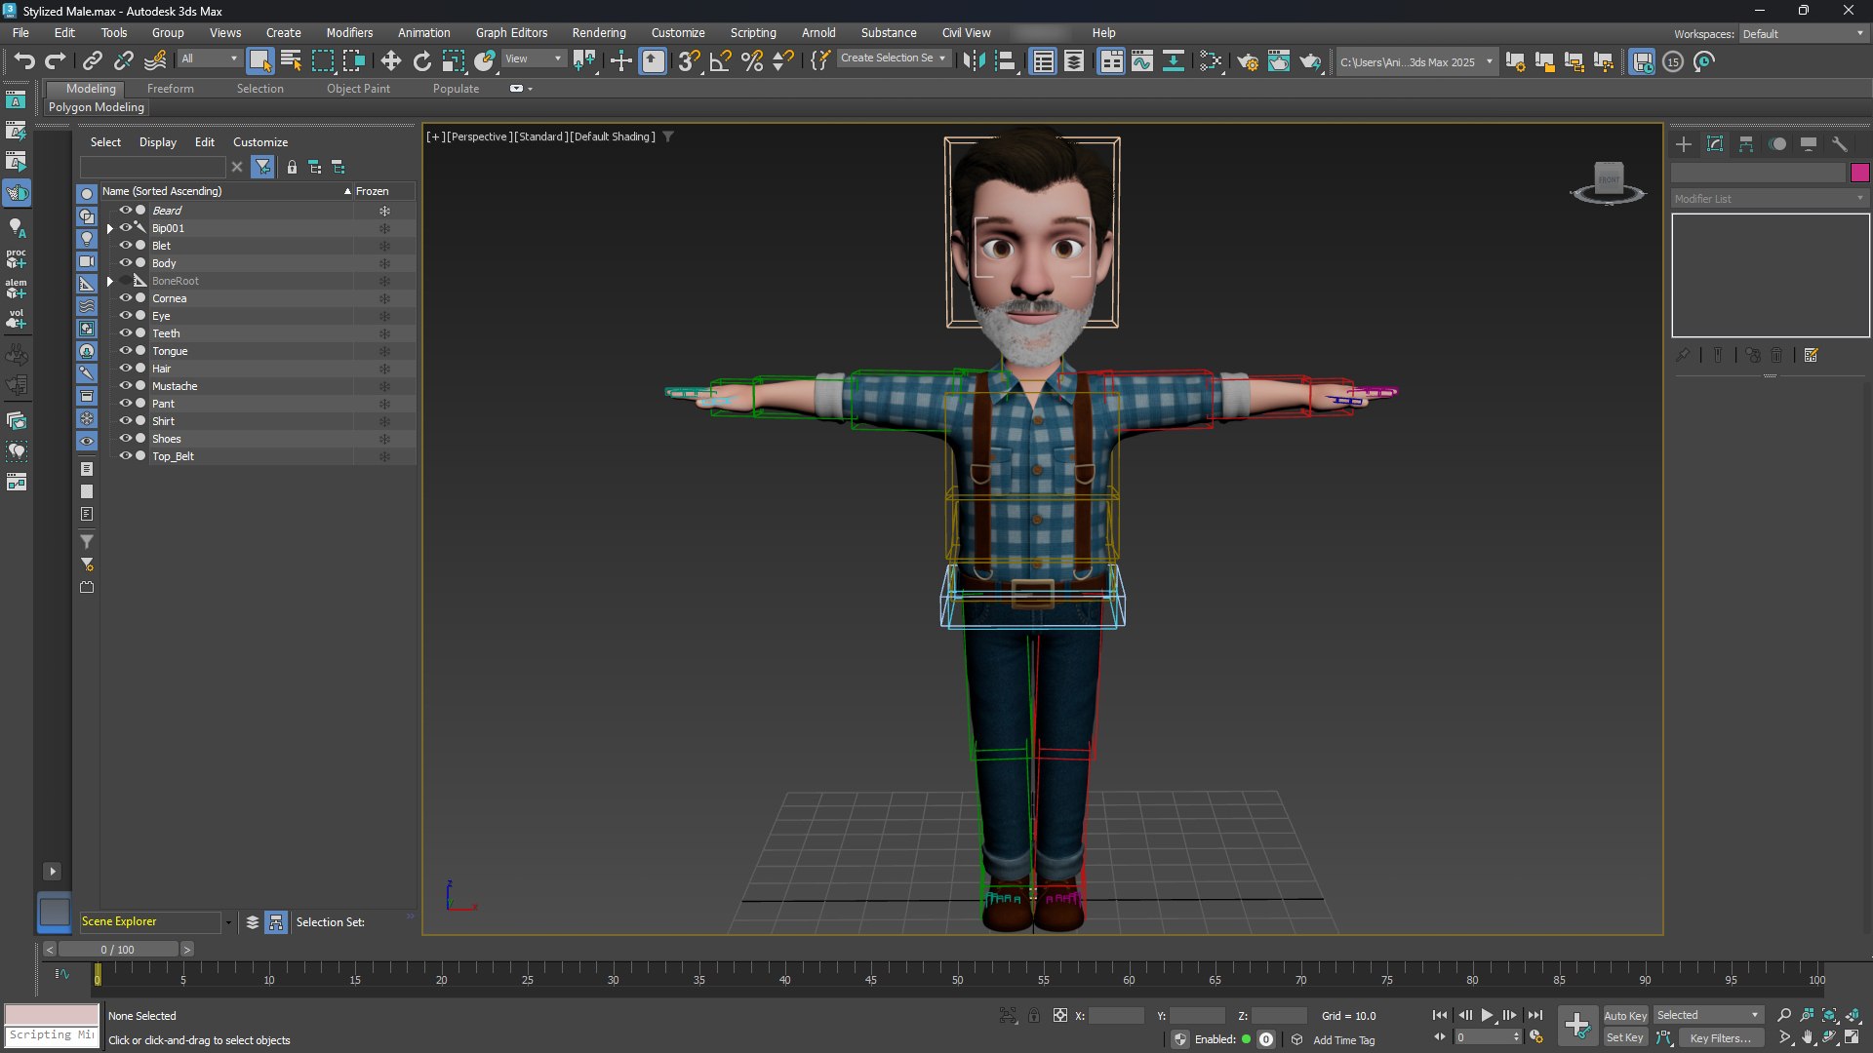Image resolution: width=1873 pixels, height=1053 pixels.
Task: Lock the Scene Explorer cell editing
Action: tap(292, 168)
